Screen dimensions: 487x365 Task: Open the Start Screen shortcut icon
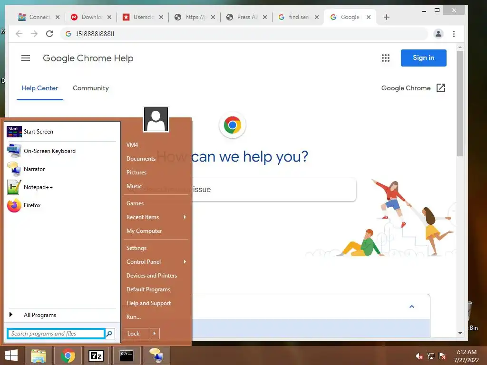pos(14,132)
